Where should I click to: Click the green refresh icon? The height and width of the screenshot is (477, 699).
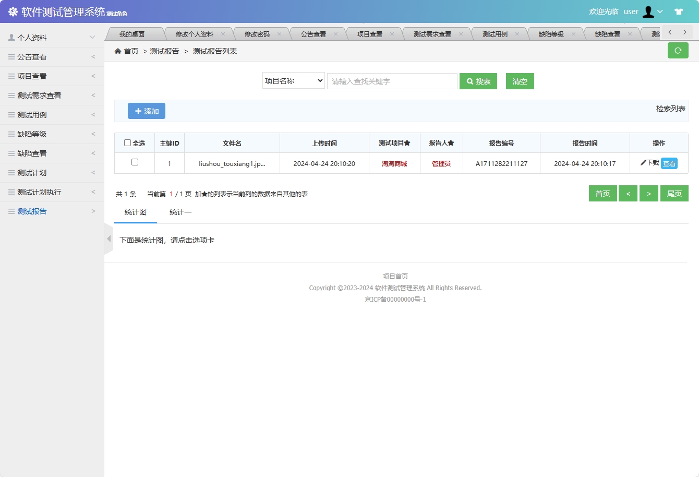click(678, 51)
